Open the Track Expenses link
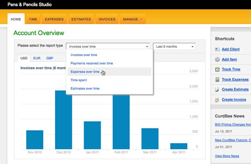The width and height of the screenshot is (251, 164). (235, 79)
